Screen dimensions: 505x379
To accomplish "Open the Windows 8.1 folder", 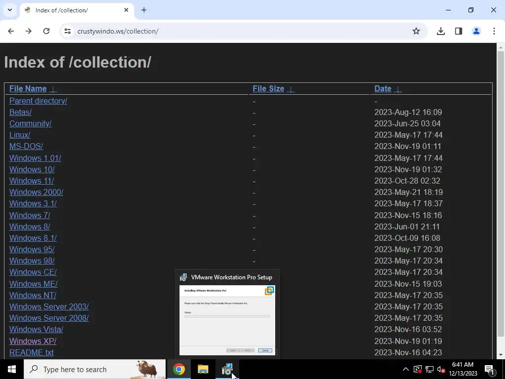I will coord(33,238).
